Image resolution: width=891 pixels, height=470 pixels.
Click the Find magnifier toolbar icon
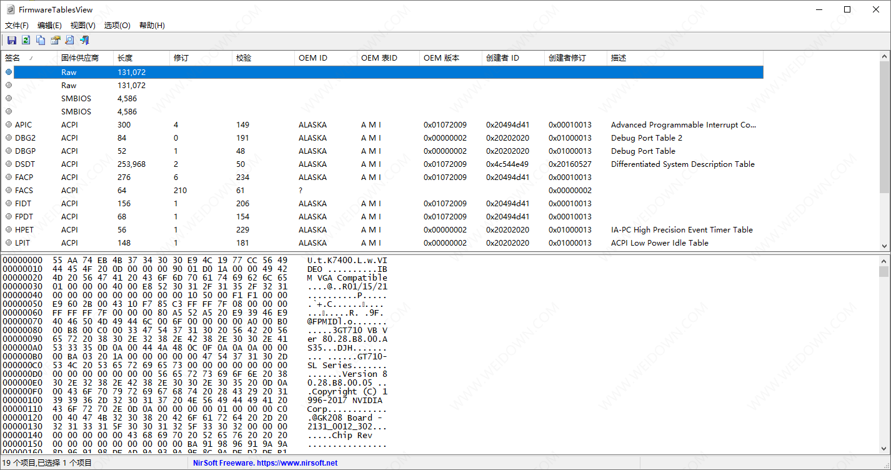[x=69, y=40]
